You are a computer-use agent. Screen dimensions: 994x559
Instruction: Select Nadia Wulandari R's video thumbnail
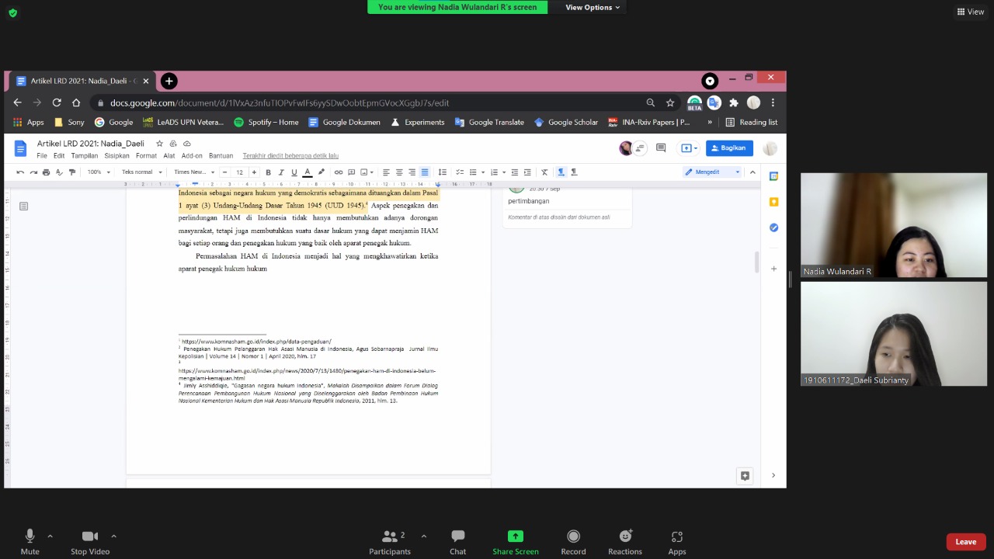coord(893,225)
